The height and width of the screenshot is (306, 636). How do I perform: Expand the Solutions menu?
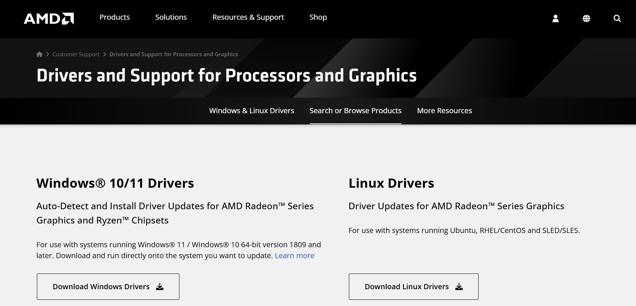tap(171, 17)
